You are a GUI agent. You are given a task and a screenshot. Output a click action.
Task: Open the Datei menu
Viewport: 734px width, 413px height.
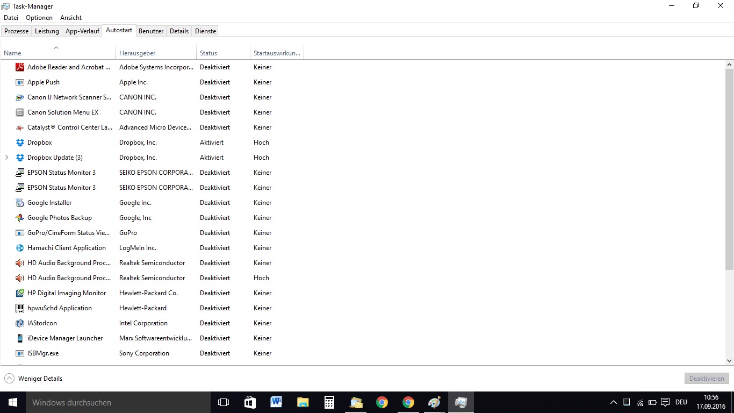tap(11, 18)
